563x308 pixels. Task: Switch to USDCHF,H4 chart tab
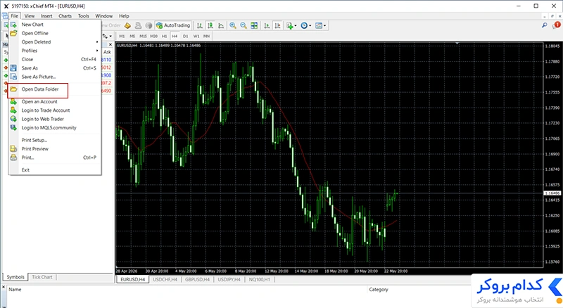(165, 279)
